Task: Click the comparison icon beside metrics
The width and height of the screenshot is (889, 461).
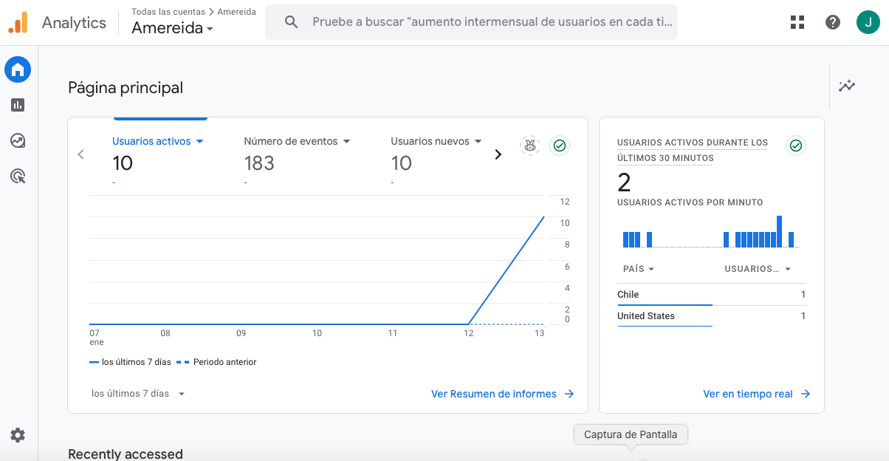Action: [x=529, y=146]
